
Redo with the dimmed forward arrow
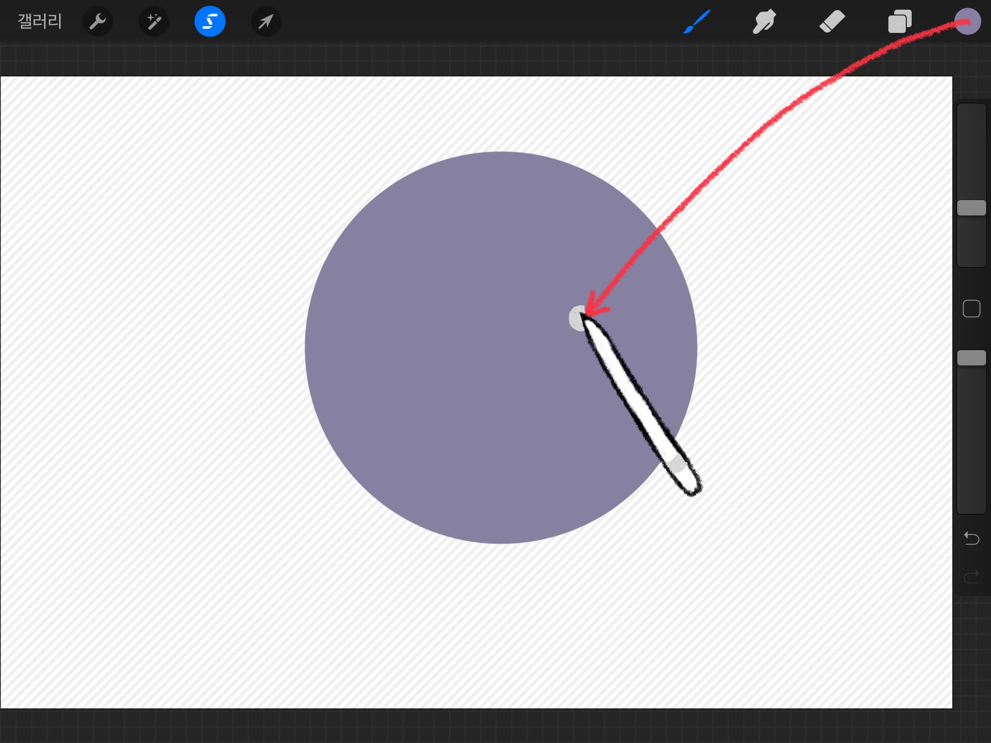[971, 577]
